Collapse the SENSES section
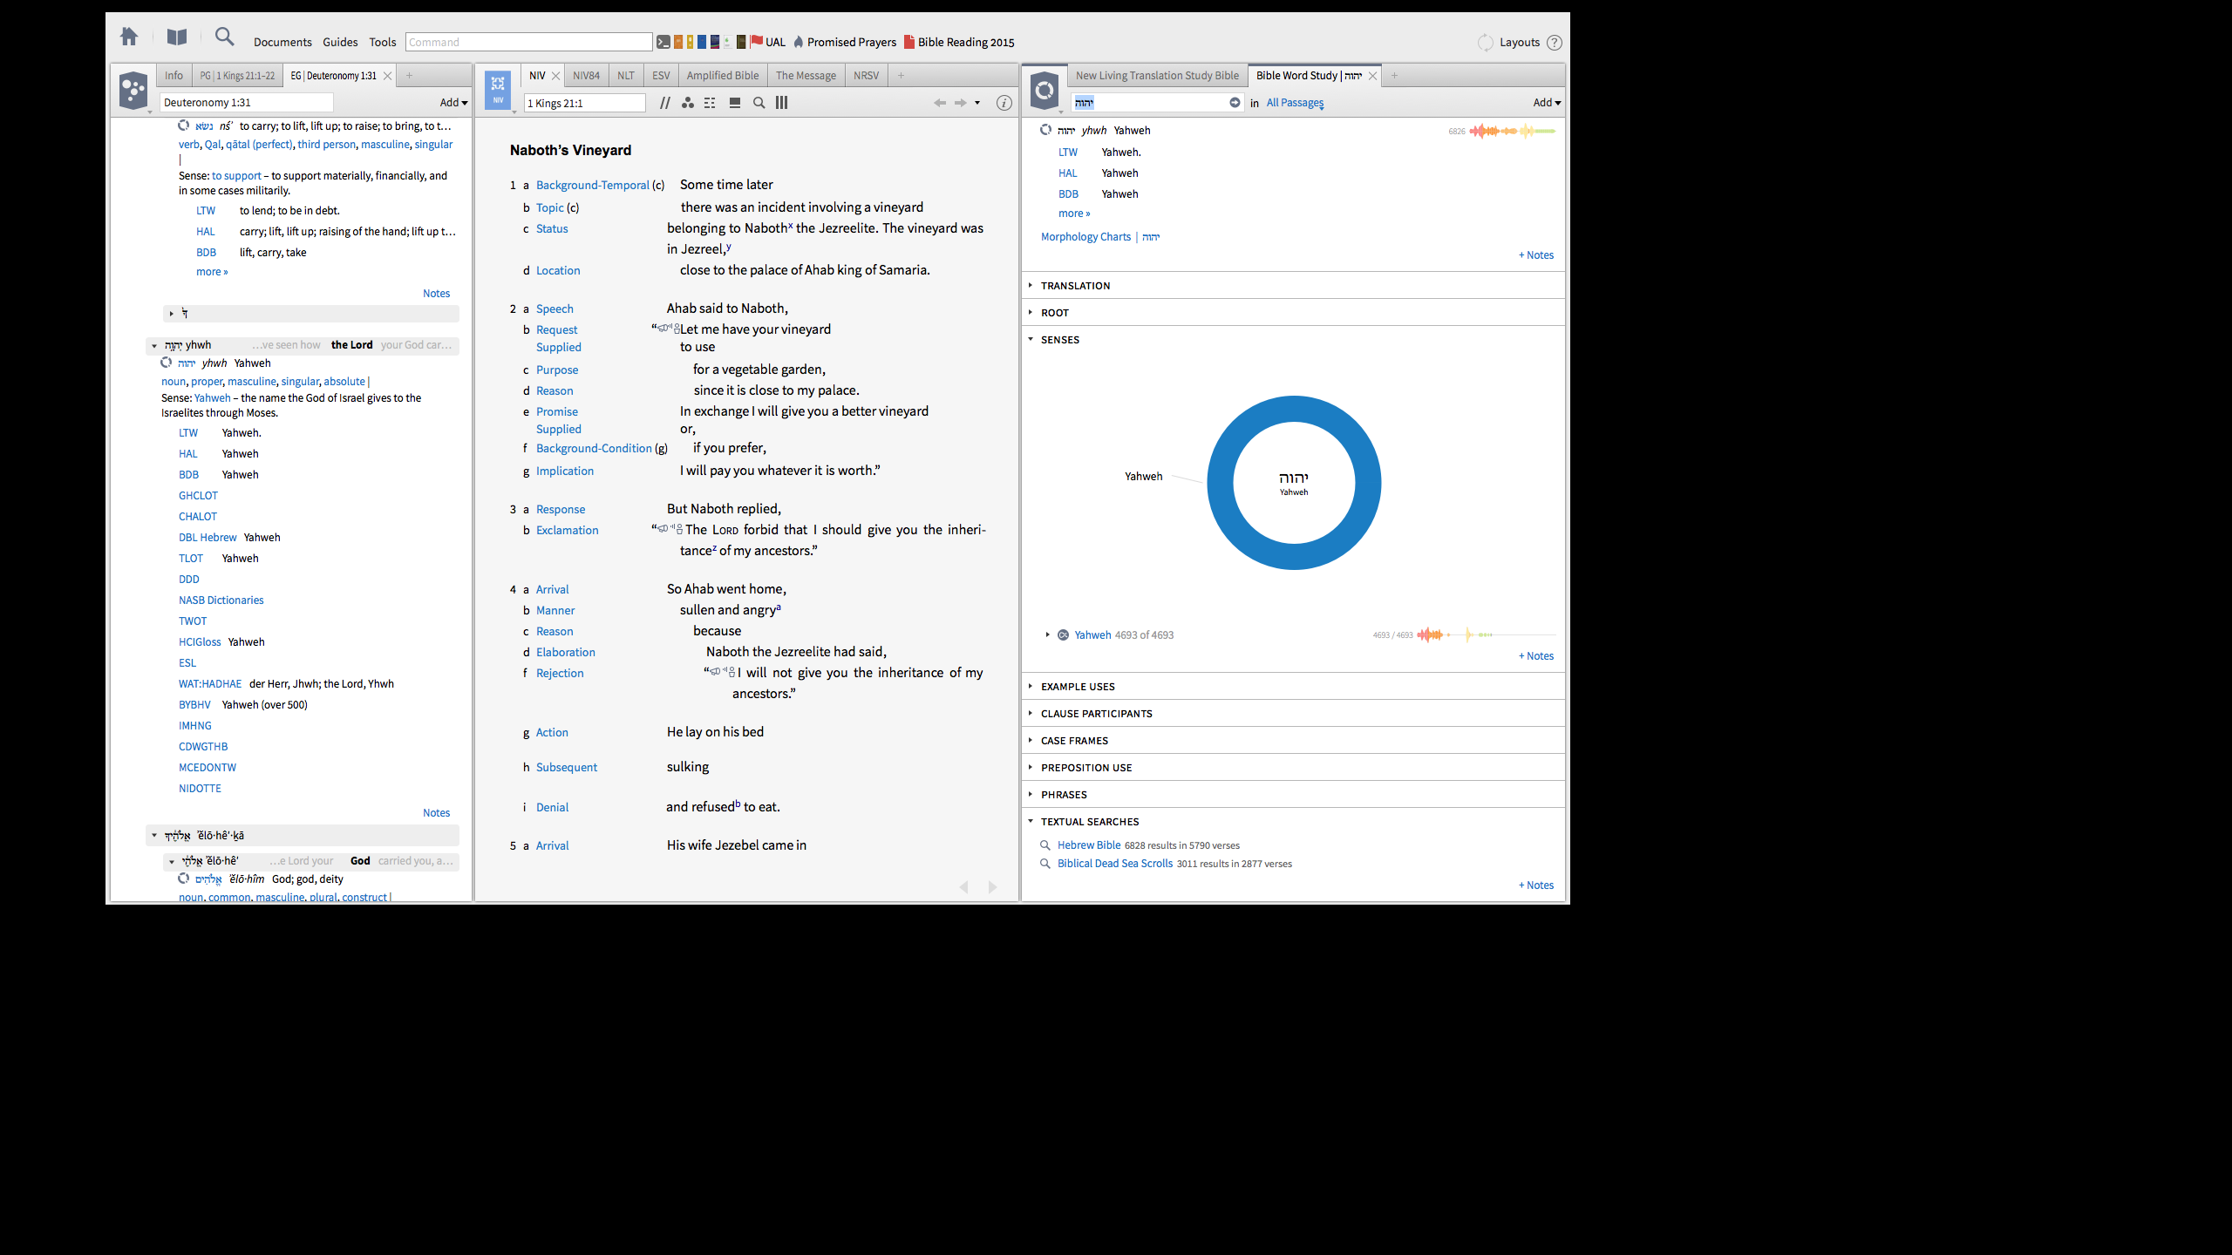2232x1255 pixels. 1059,340
